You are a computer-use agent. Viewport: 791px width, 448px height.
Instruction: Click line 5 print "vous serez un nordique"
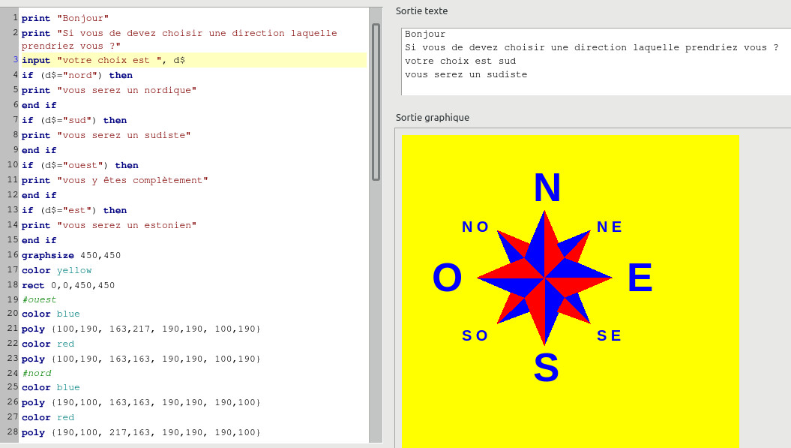tap(109, 90)
